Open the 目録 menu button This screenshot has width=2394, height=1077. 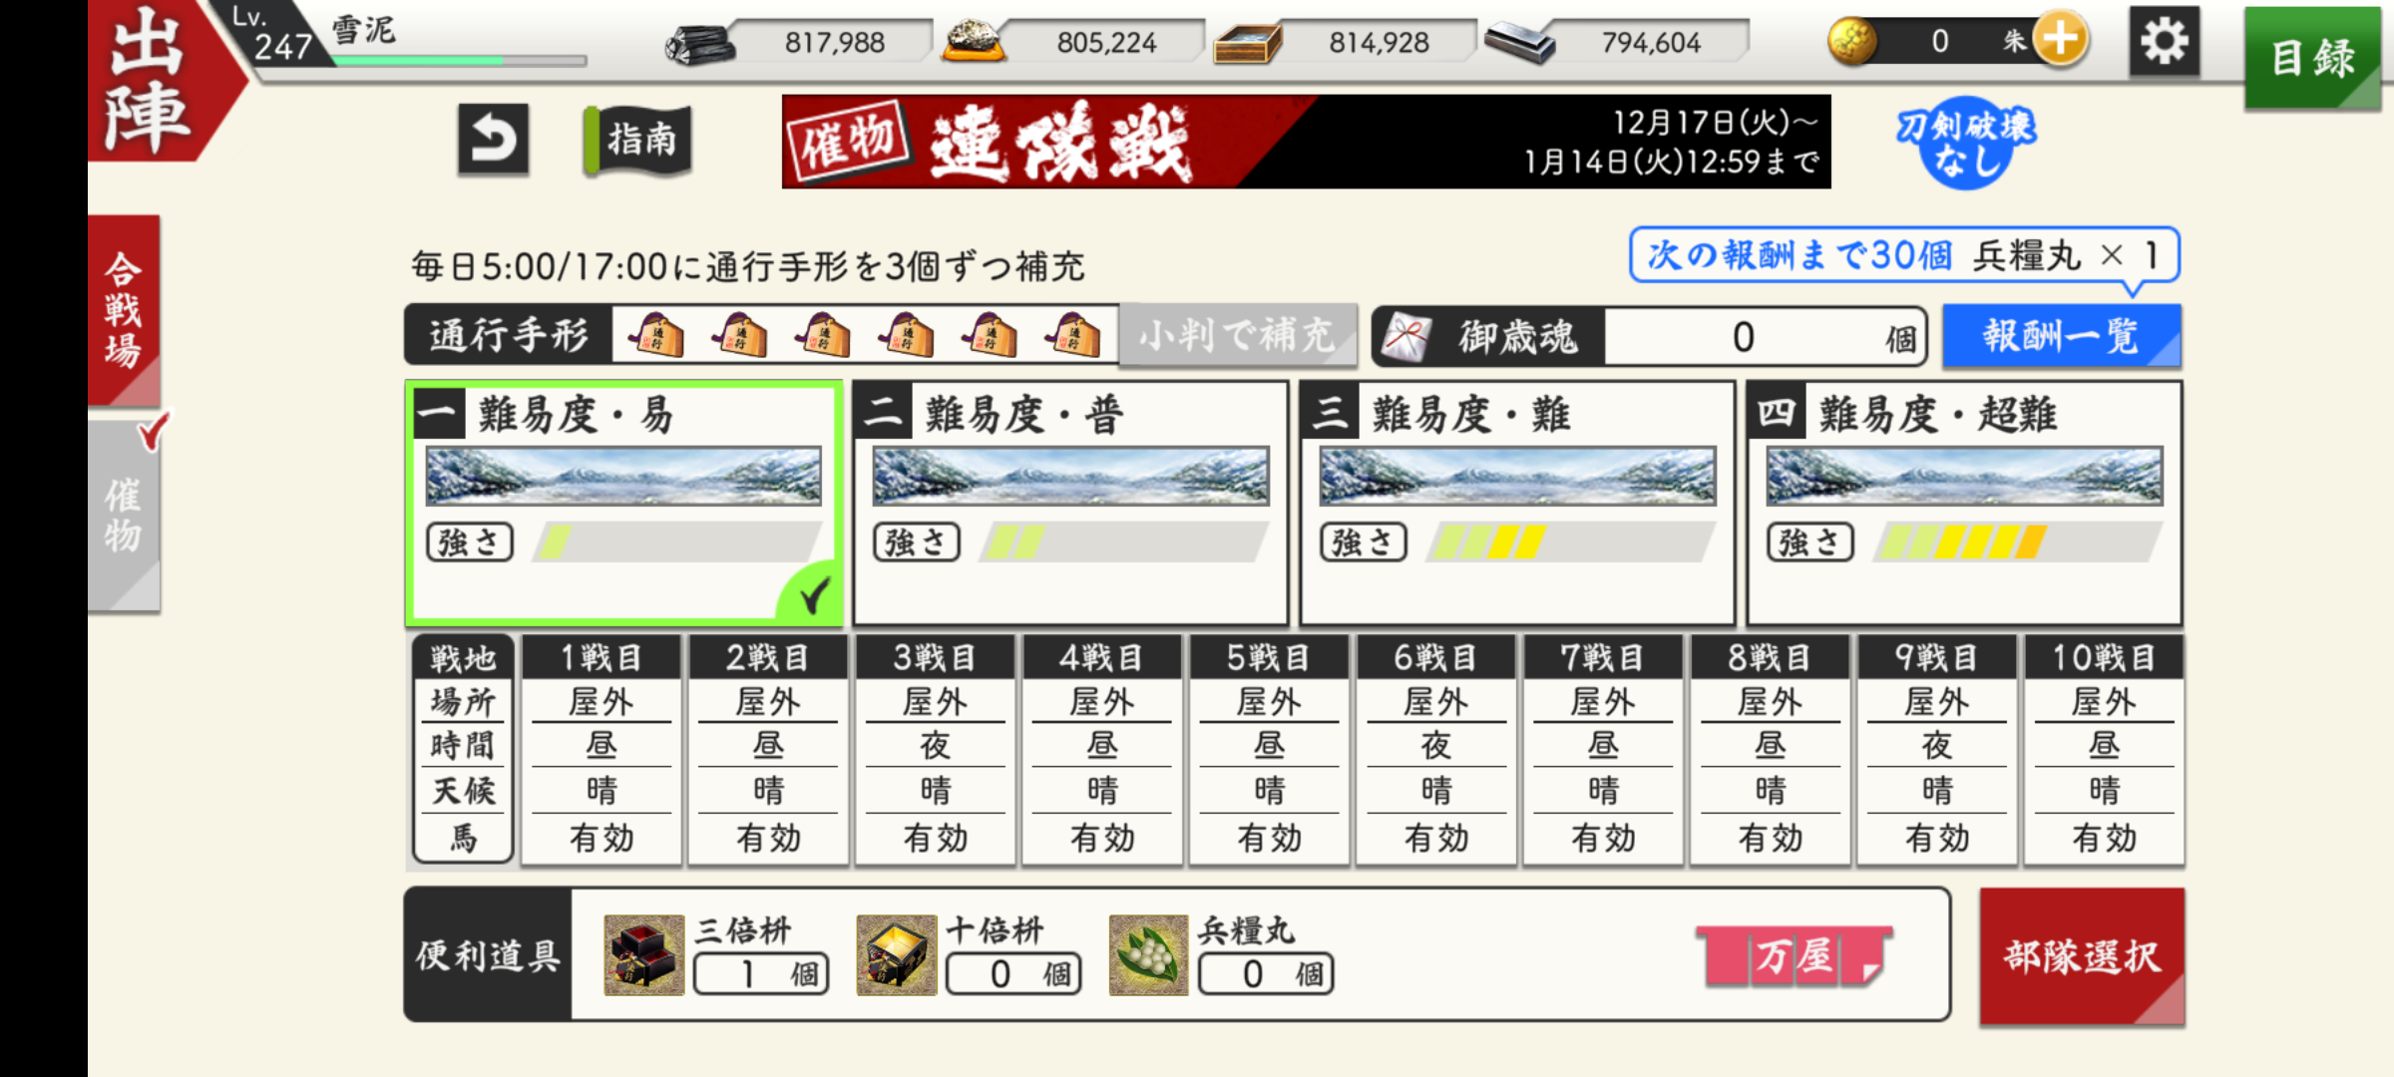[x=2312, y=58]
